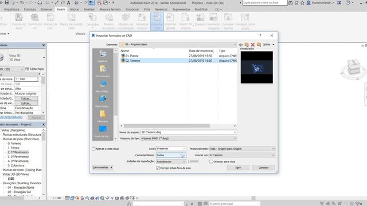The width and height of the screenshot is (367, 206).
Task: Switch to the Gerenciar ribbon tab
Action: 161,9
